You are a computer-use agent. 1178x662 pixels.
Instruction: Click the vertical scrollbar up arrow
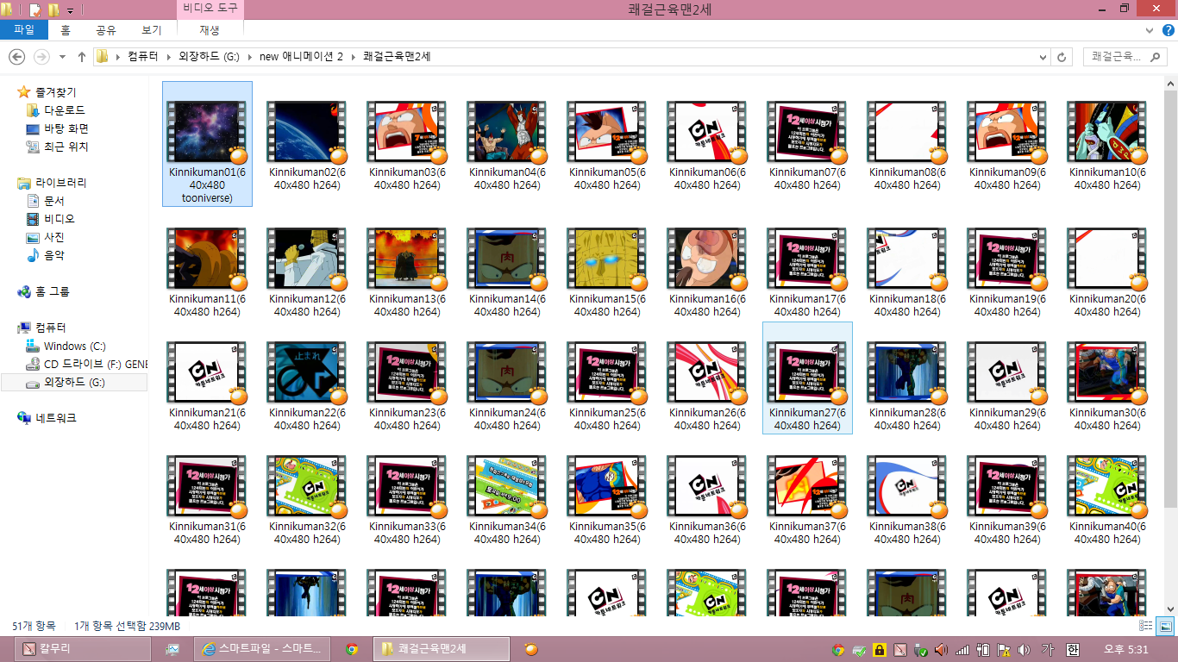click(x=1170, y=83)
